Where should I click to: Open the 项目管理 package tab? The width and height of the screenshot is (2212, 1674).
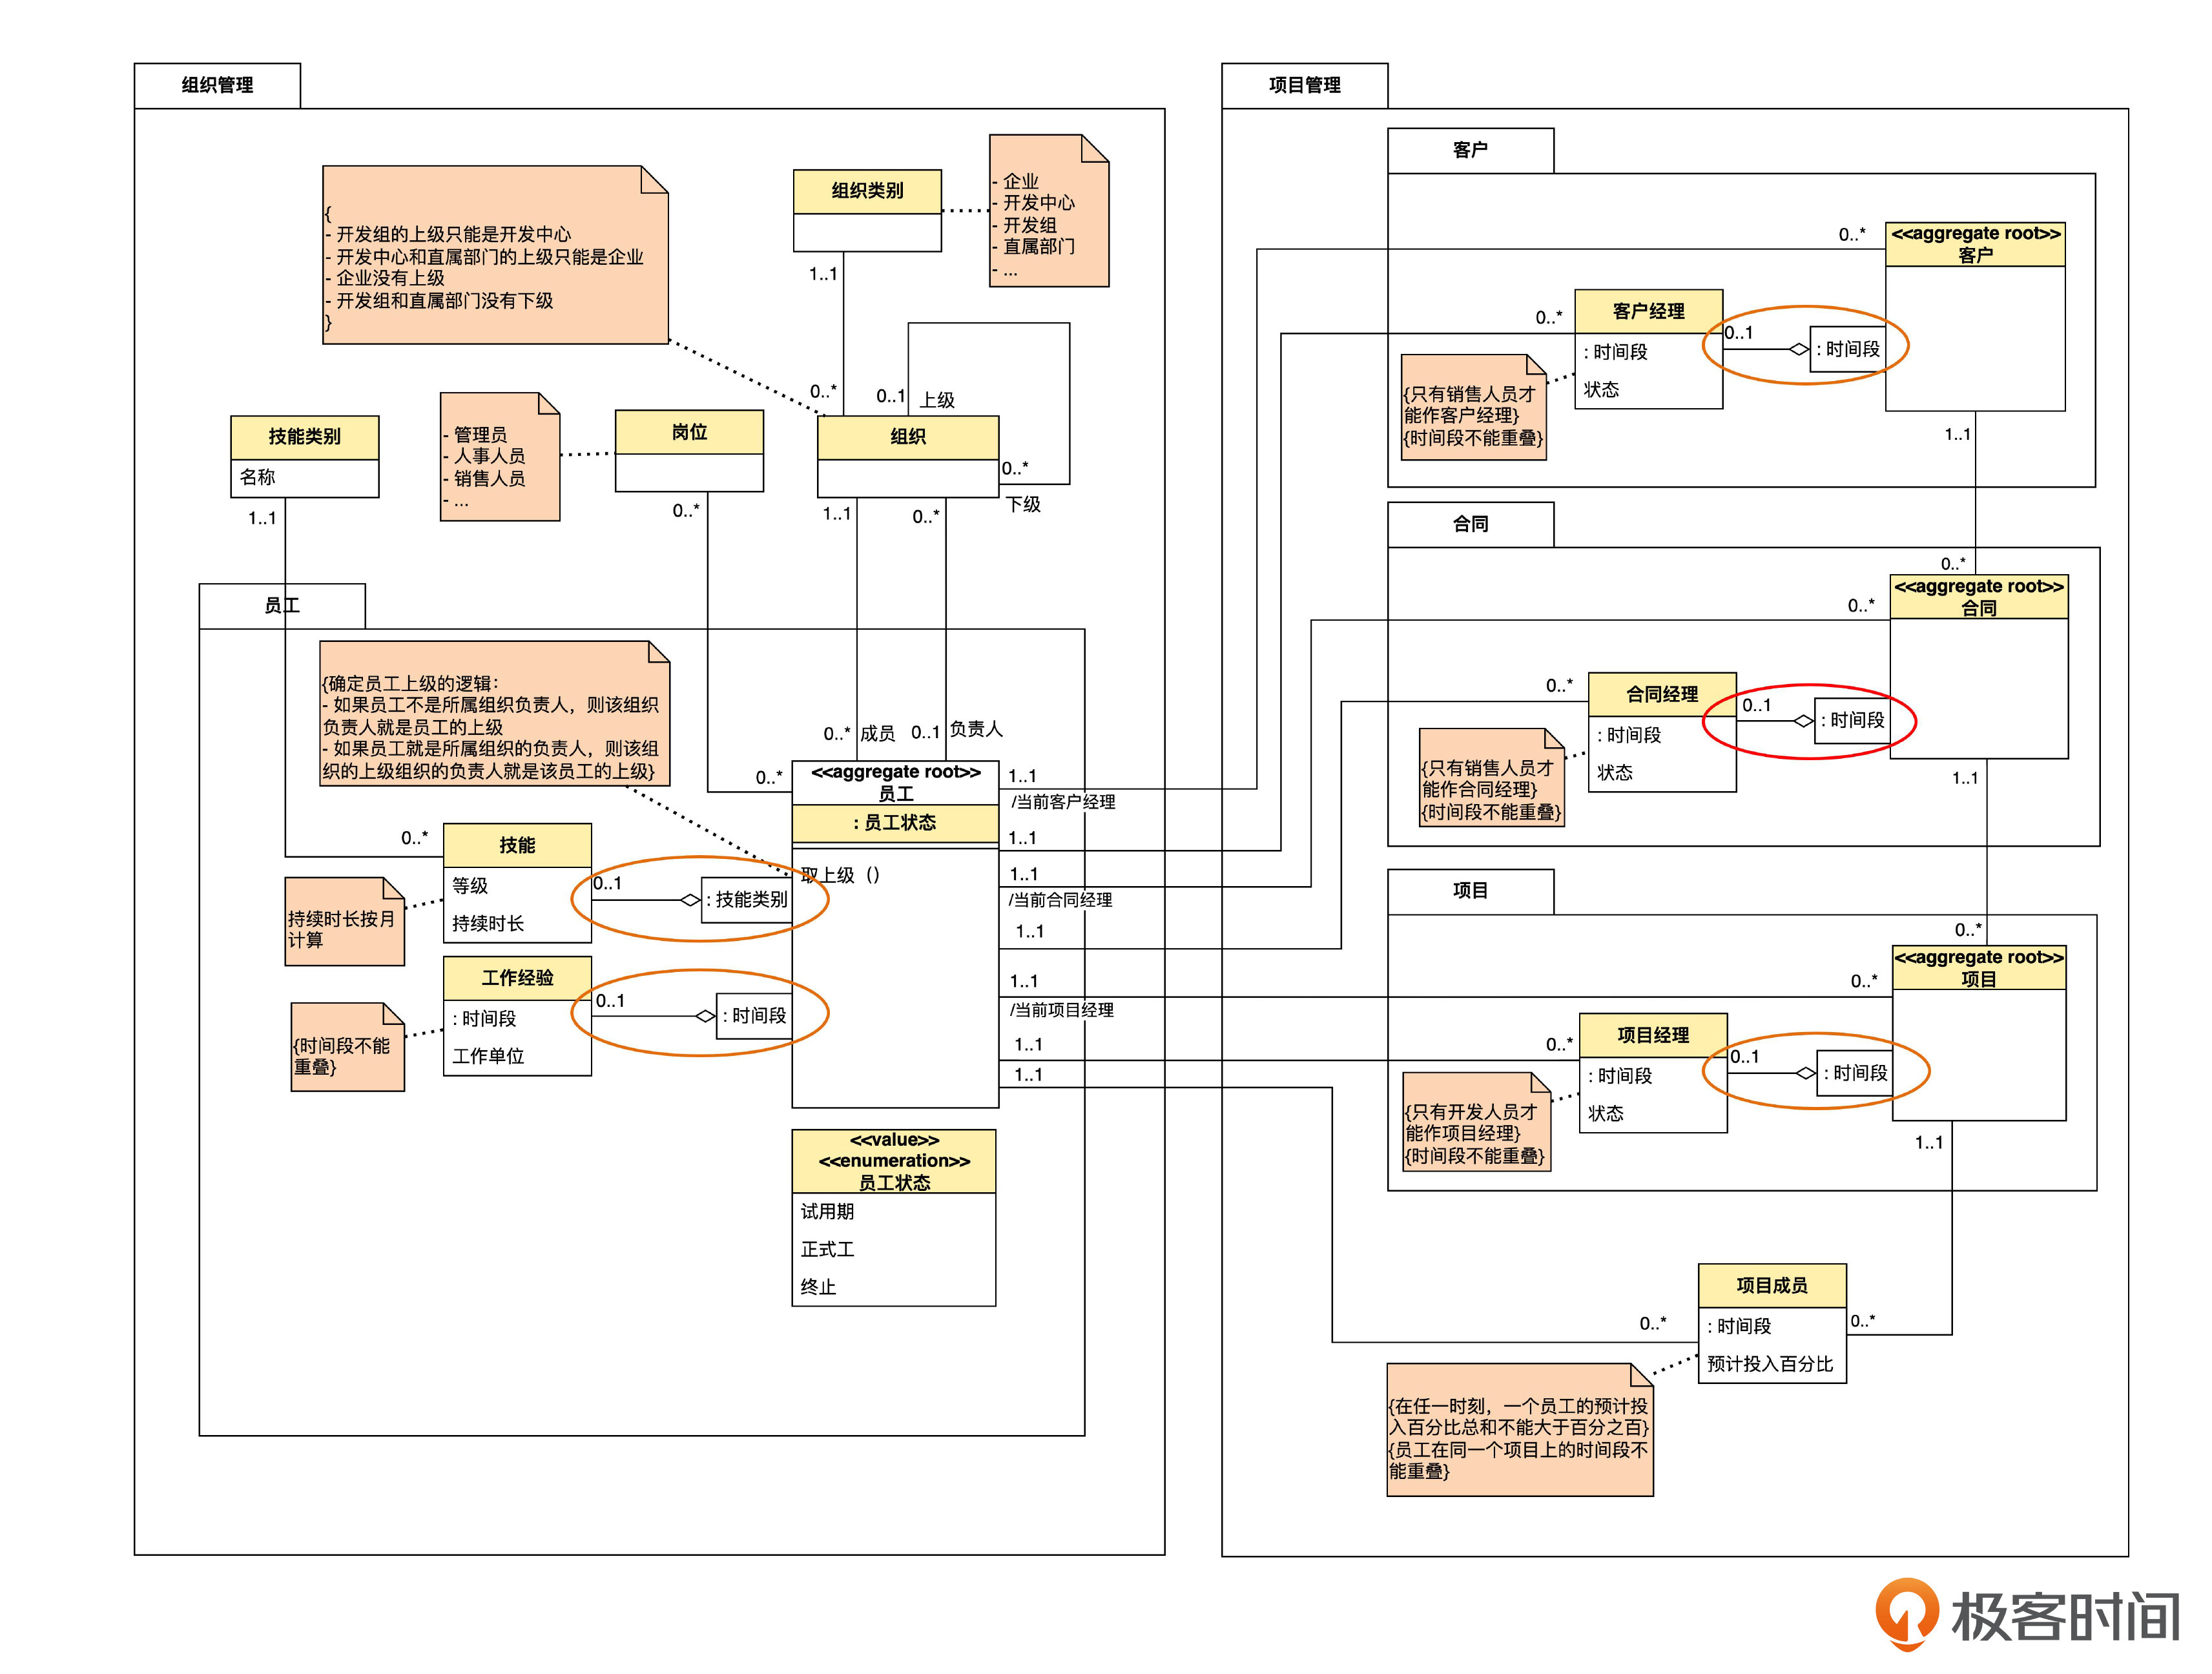tap(1304, 86)
